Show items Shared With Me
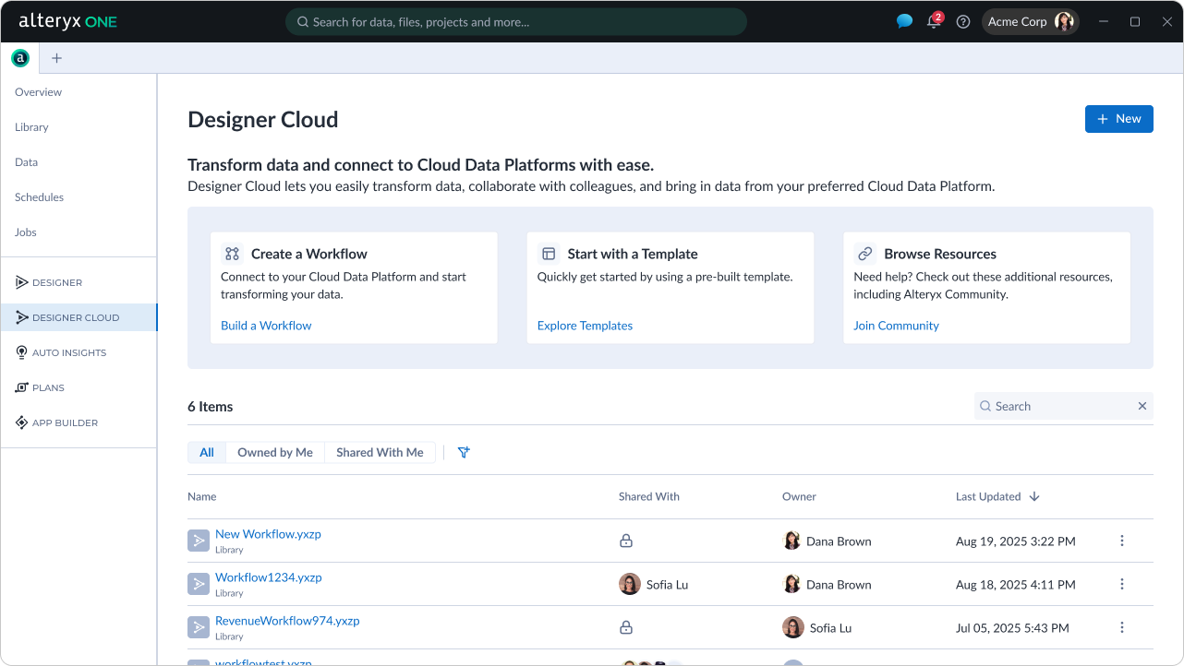This screenshot has width=1184, height=666. (380, 452)
